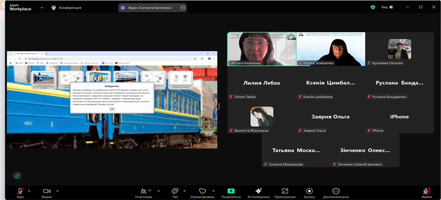Open the Adobe Acrobat bookmark

[x=122, y=63]
